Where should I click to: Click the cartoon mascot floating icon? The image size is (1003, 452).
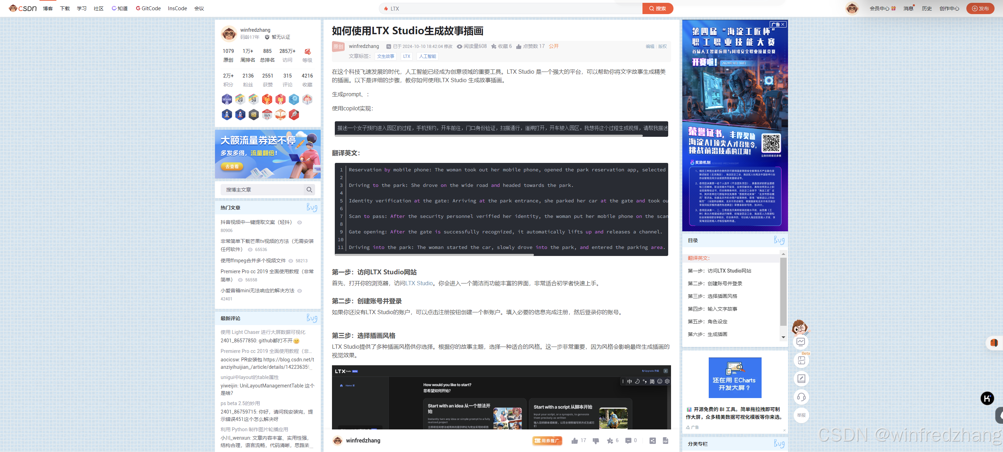point(800,327)
